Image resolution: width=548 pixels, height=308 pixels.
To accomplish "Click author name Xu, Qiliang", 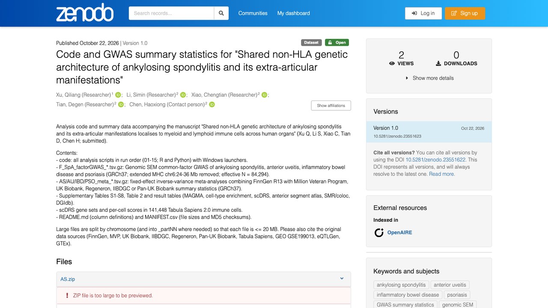I will 84,95.
